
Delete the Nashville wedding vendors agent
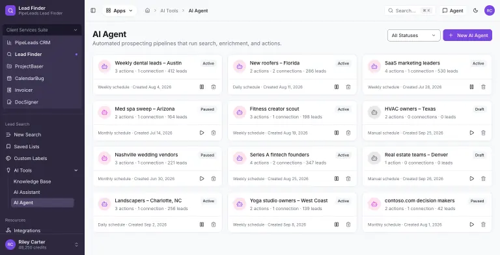214,178
